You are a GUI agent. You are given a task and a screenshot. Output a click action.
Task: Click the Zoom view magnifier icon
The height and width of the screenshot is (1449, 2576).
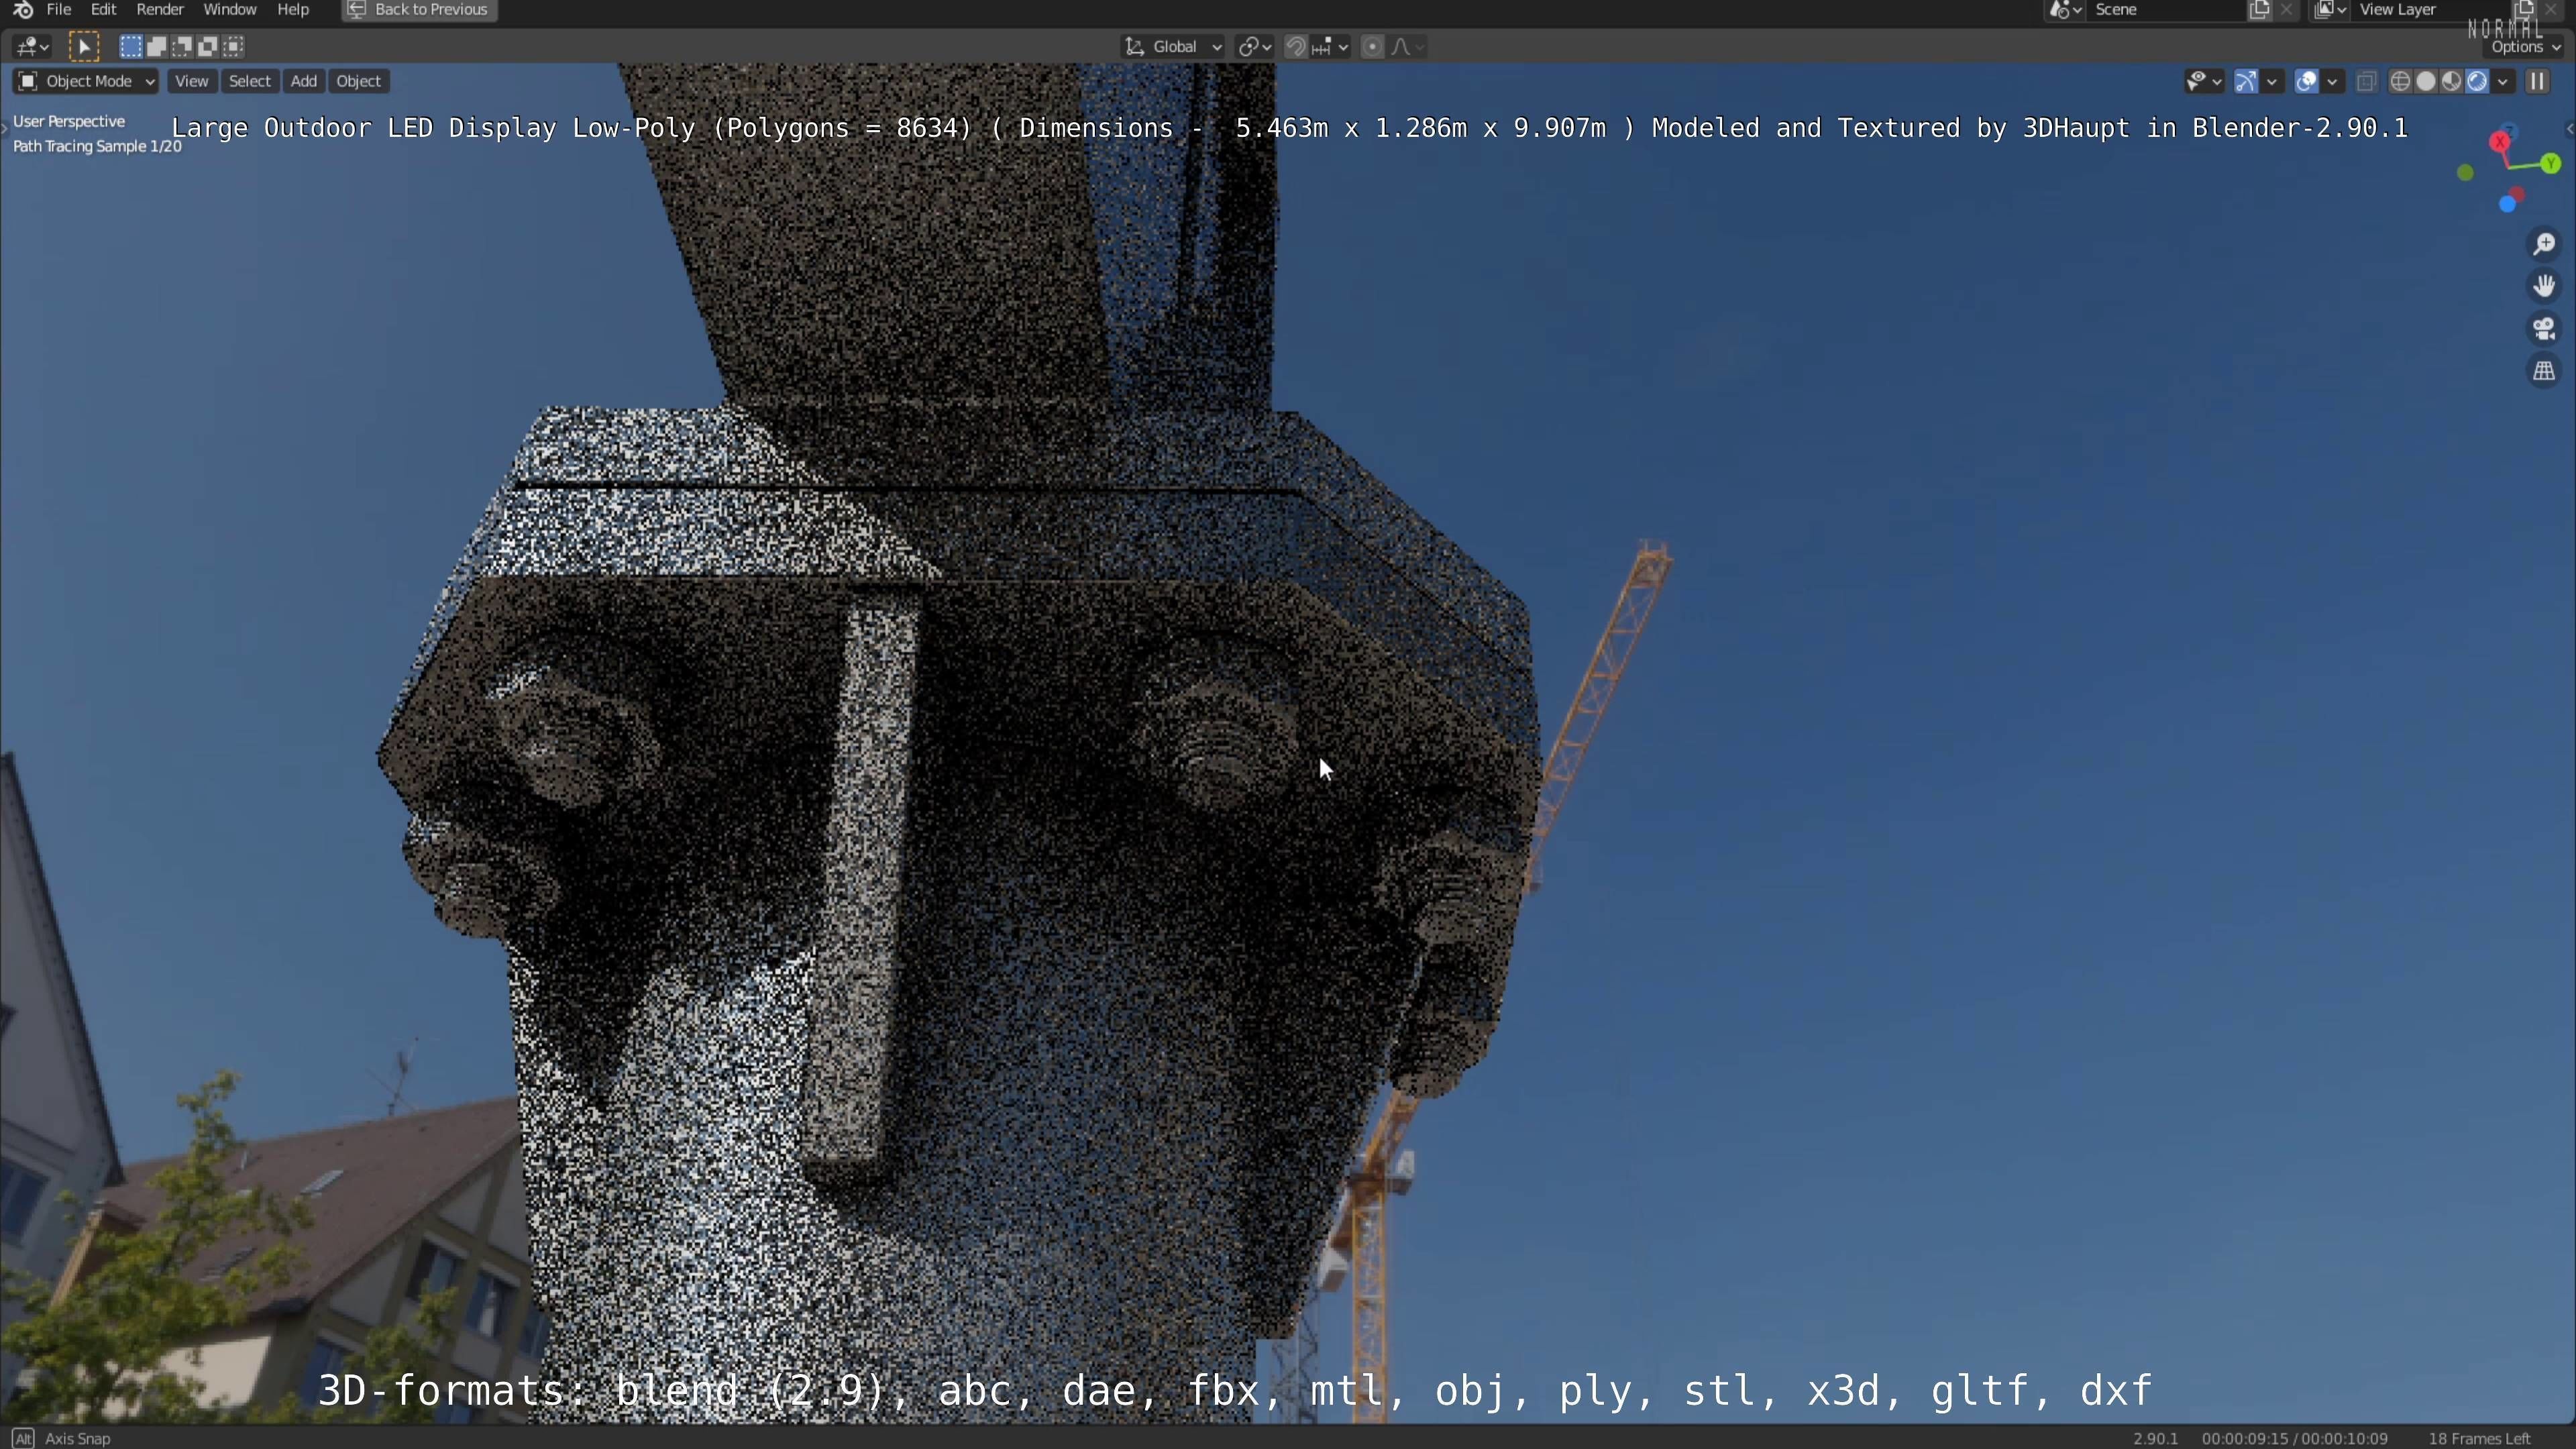click(2544, 244)
